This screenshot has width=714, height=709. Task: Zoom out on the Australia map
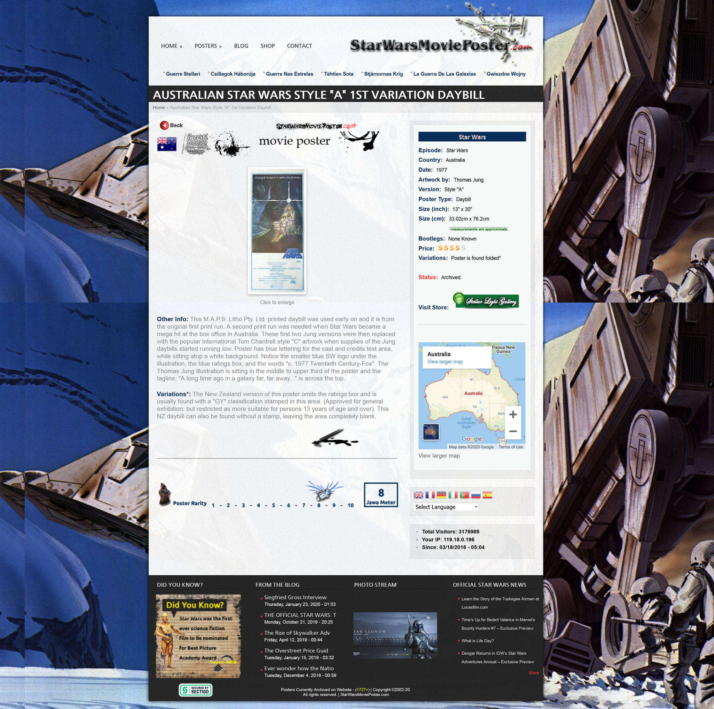(512, 431)
